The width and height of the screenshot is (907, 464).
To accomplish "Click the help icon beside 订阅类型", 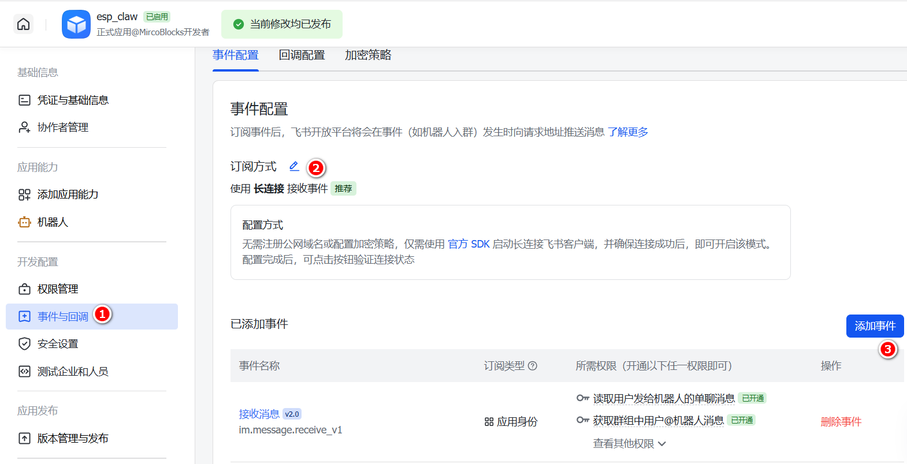I will pos(533,365).
